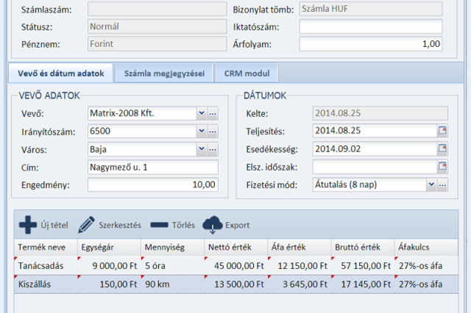Click the Új tétel plus icon
The width and height of the screenshot is (471, 313).
(27, 225)
